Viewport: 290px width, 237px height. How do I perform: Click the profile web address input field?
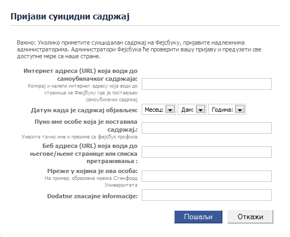pos(207,152)
